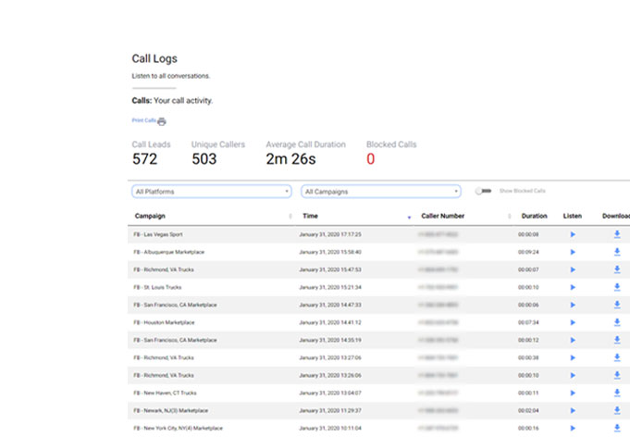Download the FB - Newark, NJ(3) Marketplace call
The image size is (630, 437).
pos(617,410)
